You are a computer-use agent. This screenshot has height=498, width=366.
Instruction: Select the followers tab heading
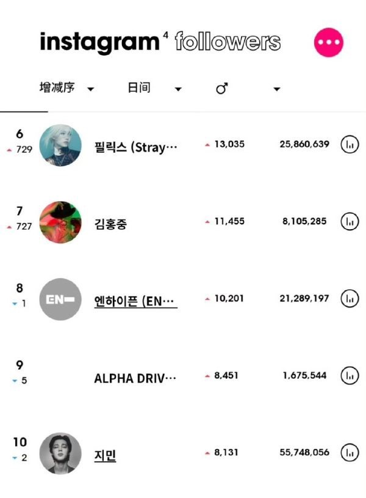click(x=228, y=42)
